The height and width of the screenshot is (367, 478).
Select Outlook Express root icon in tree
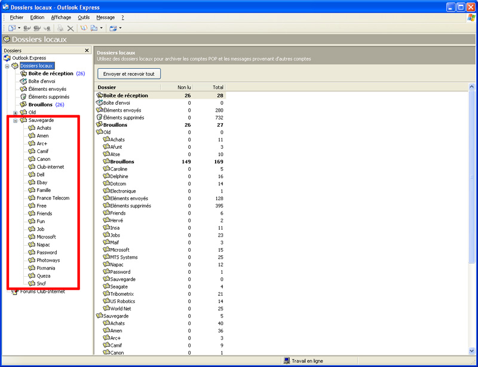click(x=7, y=58)
